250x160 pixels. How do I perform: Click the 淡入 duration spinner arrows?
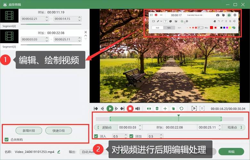(125, 136)
